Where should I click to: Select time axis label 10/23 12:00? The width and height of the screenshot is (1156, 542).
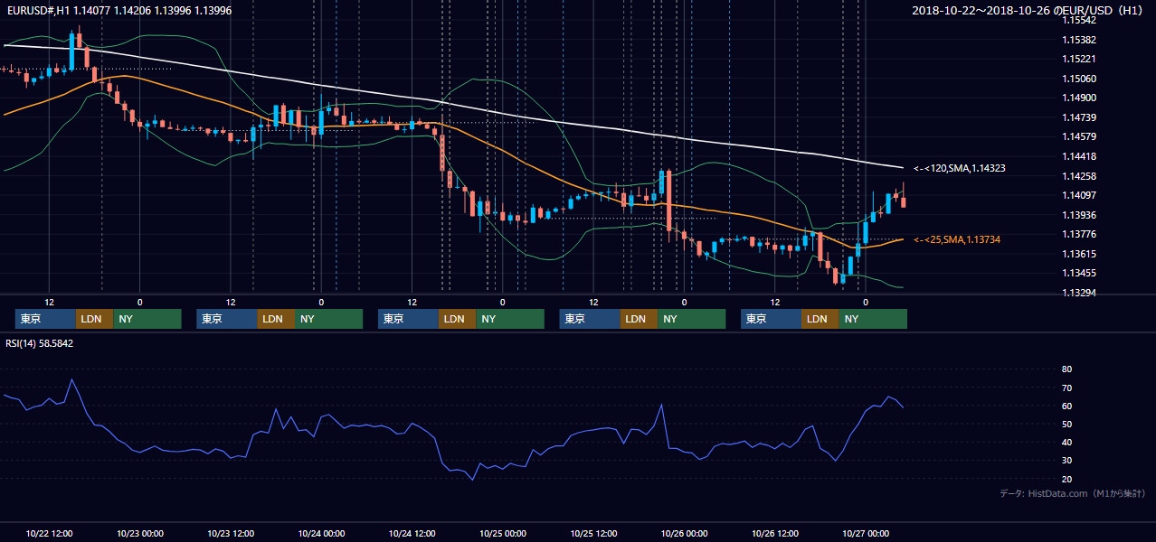[230, 533]
